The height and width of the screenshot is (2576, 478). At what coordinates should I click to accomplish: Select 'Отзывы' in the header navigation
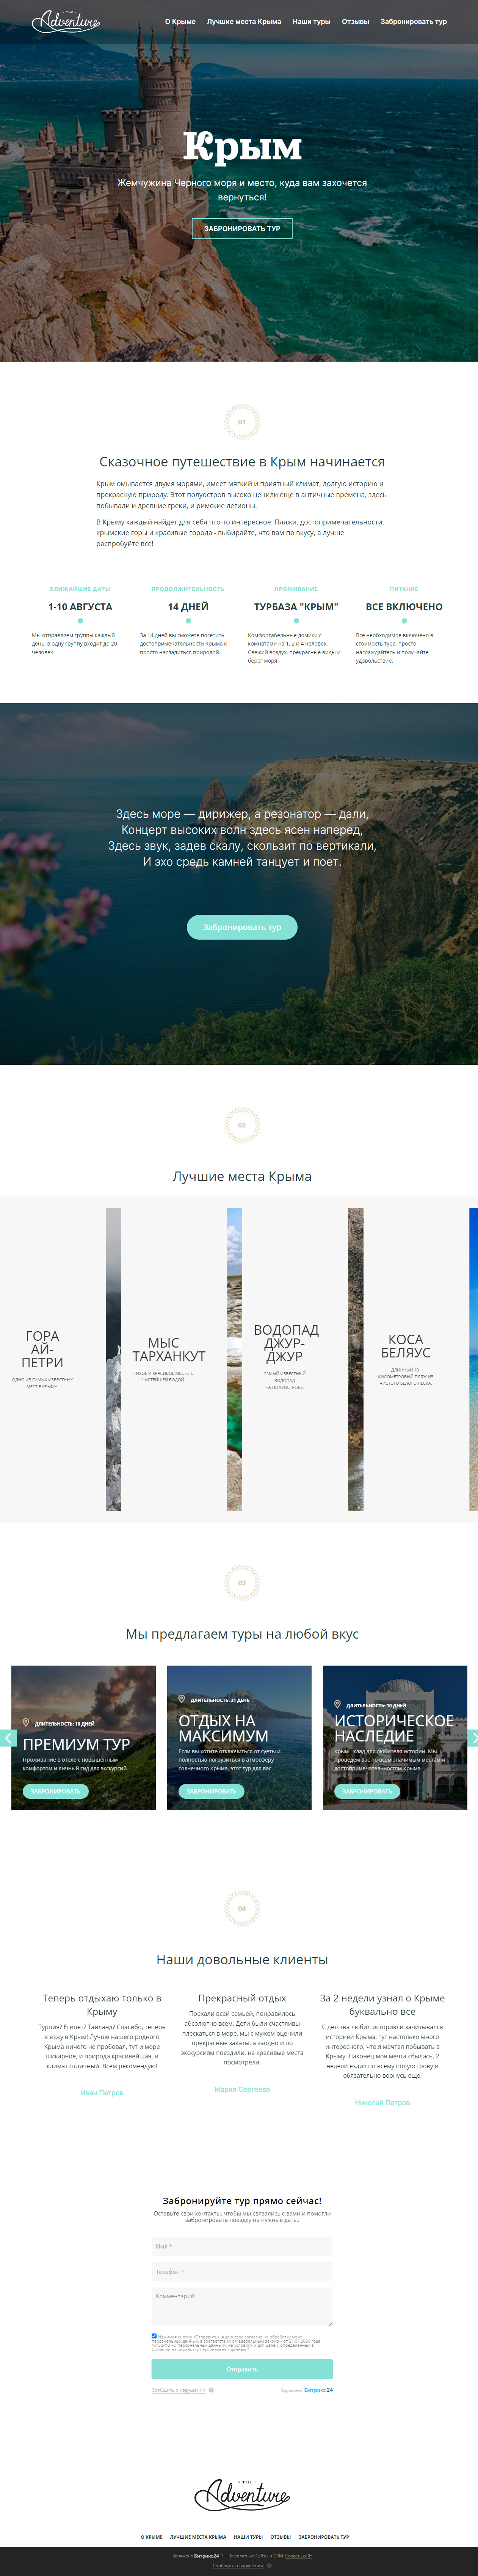point(355,21)
